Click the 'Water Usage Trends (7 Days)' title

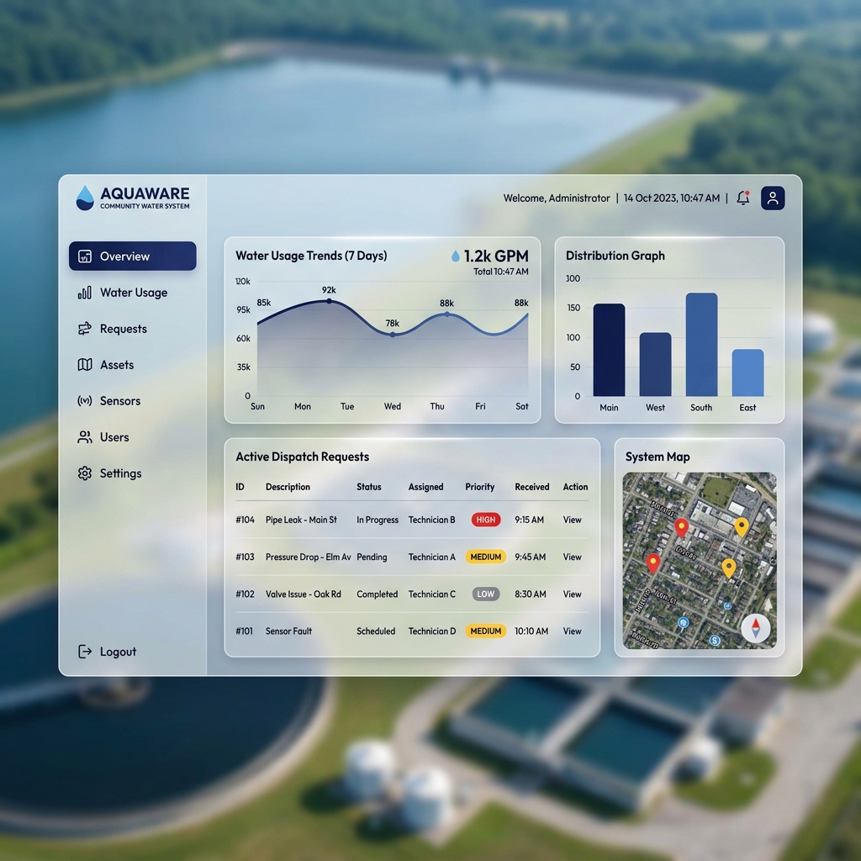tap(311, 256)
